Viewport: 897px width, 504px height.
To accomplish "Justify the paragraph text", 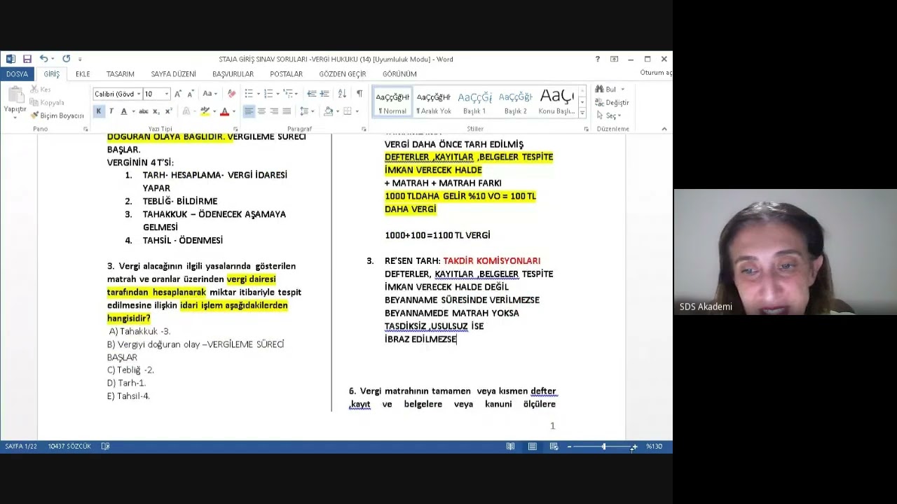I will [287, 111].
